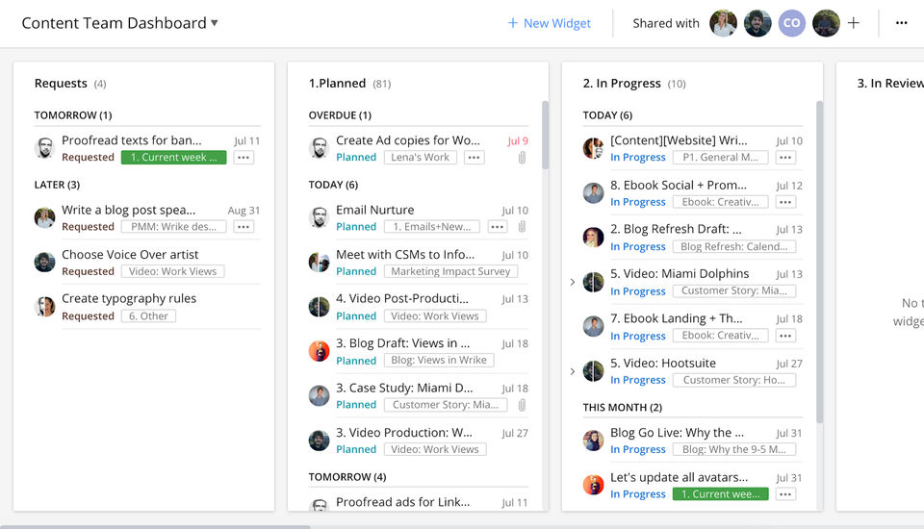Click assignee avatar on 2. Blog Refresh Draft
924x529 pixels.
594,238
